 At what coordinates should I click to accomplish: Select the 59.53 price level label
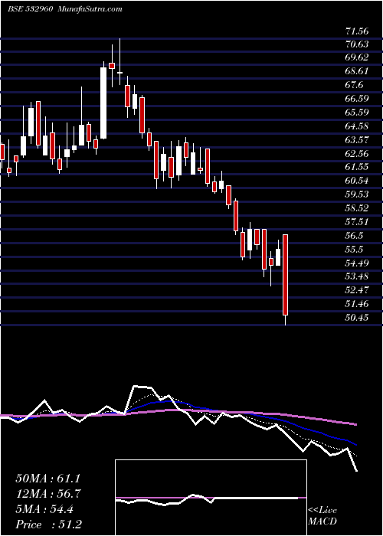[x=357, y=194]
